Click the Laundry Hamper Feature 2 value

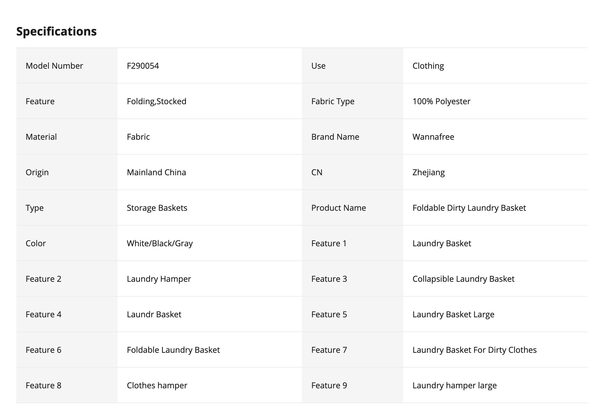point(159,279)
